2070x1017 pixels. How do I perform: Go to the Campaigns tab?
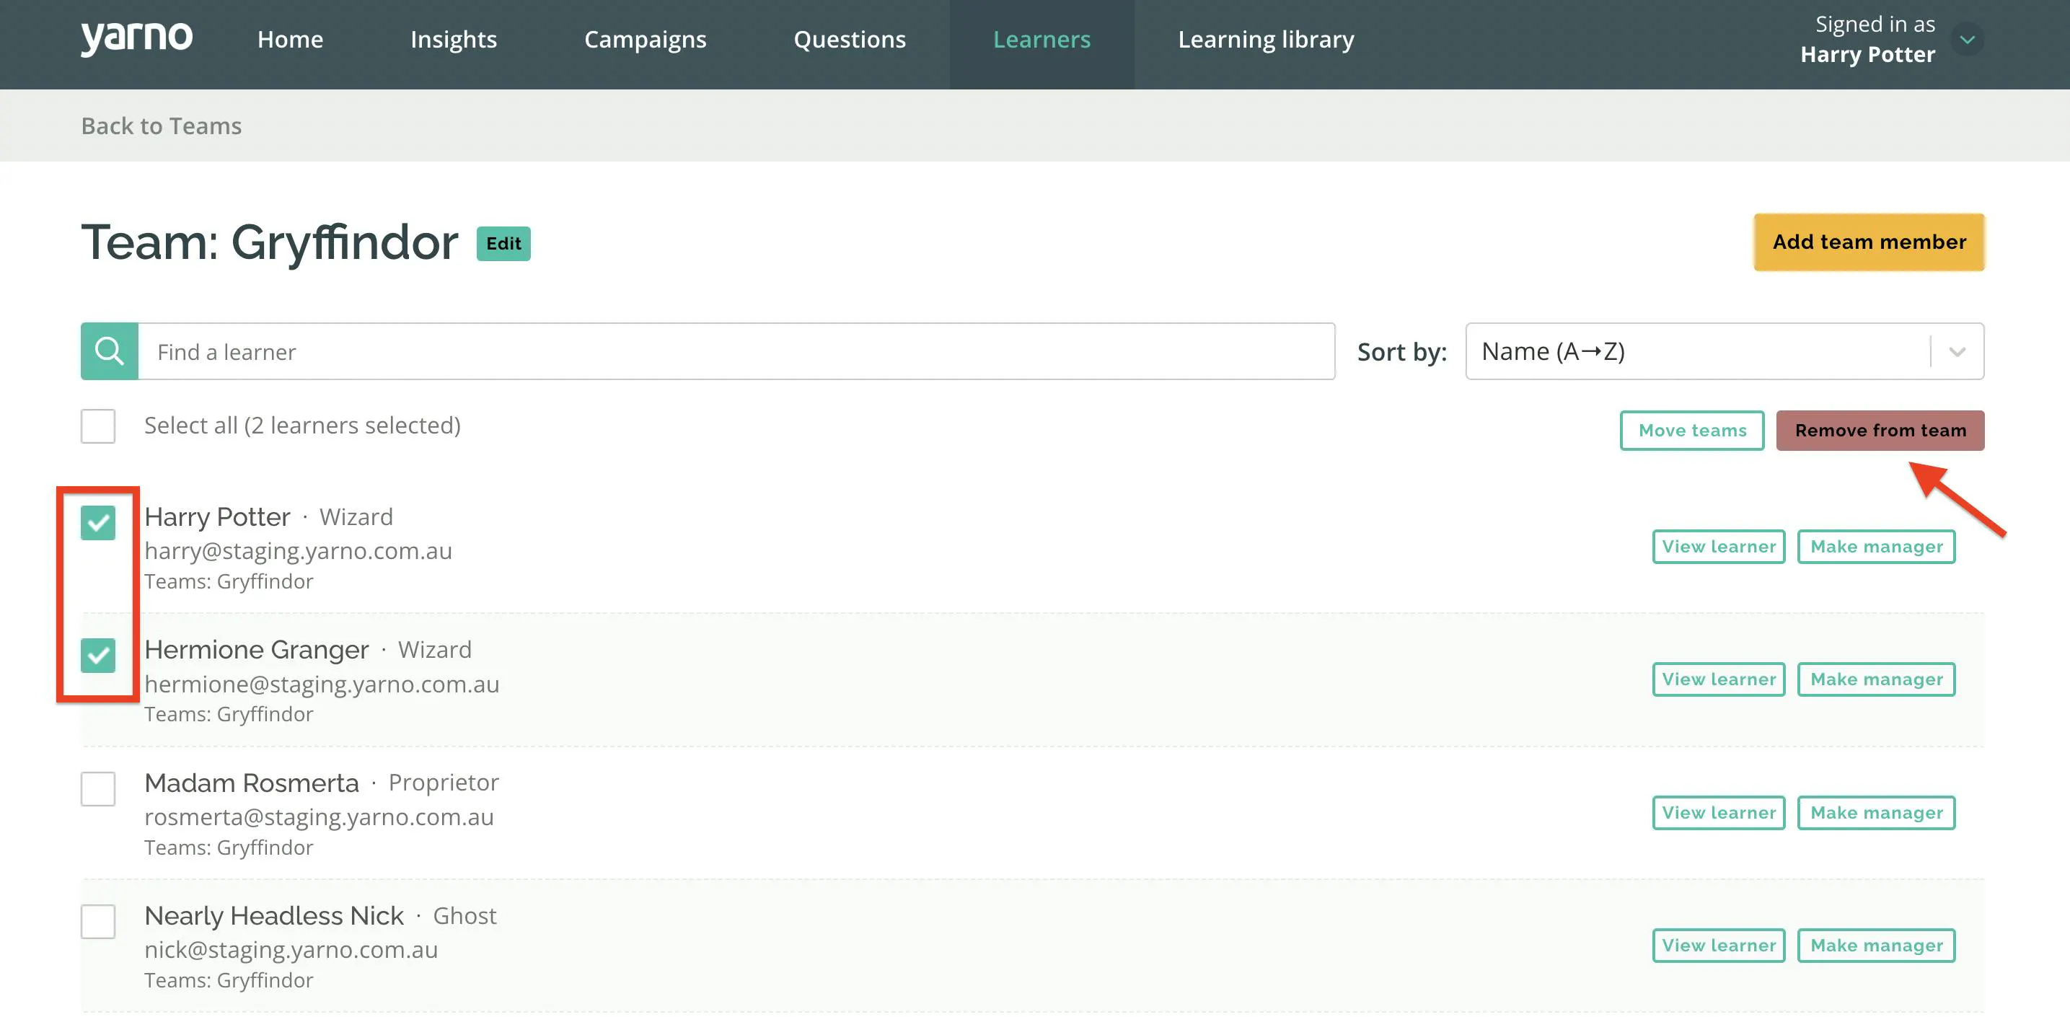click(x=646, y=40)
